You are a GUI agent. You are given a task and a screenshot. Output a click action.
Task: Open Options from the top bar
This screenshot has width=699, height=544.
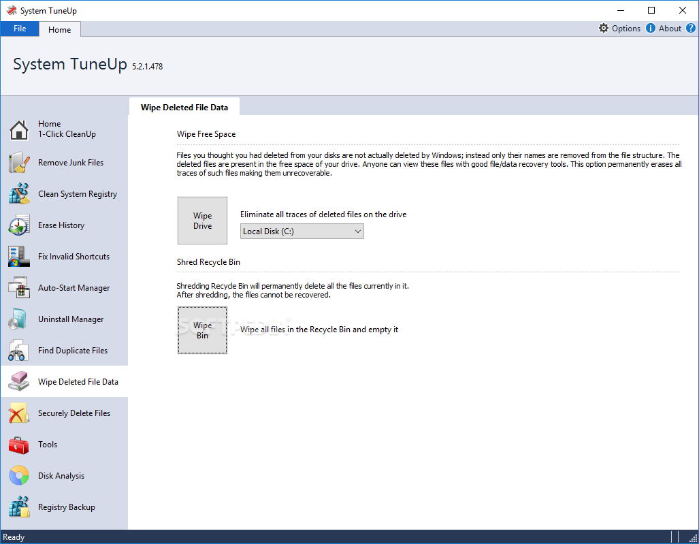tap(626, 28)
